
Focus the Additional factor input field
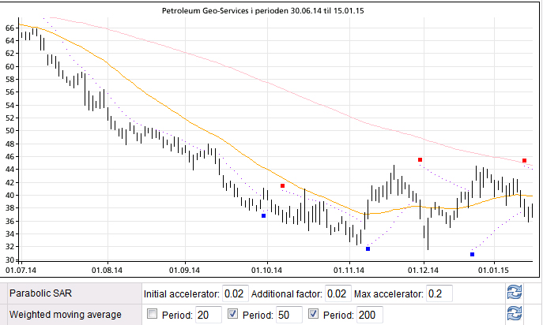(x=337, y=293)
